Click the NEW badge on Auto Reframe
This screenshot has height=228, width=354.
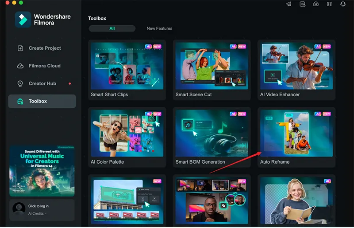click(x=327, y=114)
